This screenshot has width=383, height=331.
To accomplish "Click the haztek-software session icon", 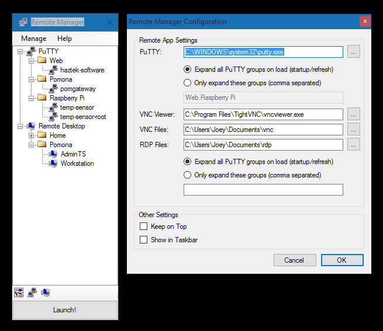I will [x=53, y=70].
